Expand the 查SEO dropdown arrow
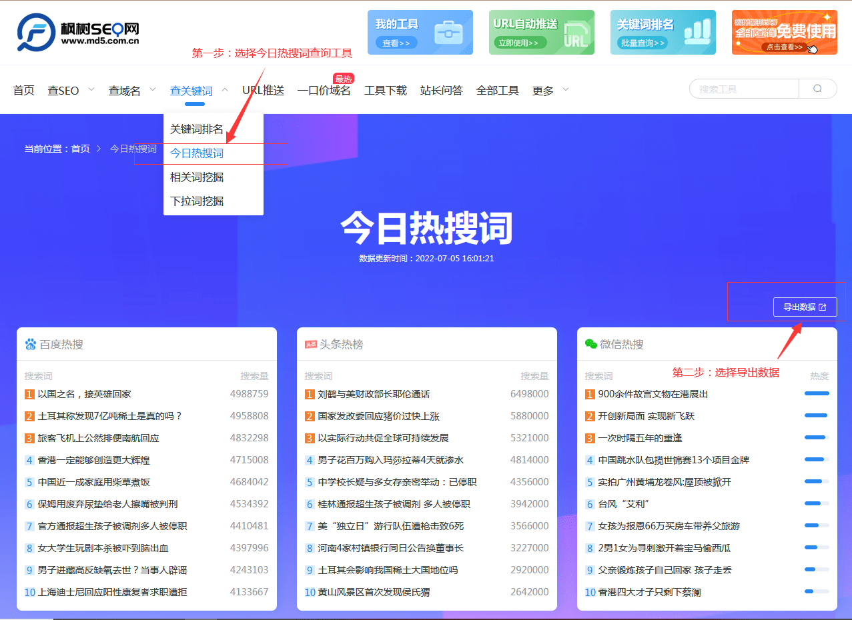 point(91,89)
